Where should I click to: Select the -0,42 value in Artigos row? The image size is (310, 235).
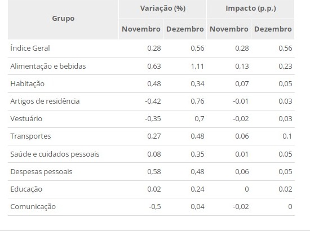tap(153, 101)
